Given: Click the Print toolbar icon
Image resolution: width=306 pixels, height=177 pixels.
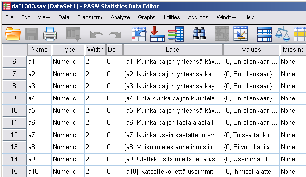Looking at the screenshot, I should (x=50, y=34).
